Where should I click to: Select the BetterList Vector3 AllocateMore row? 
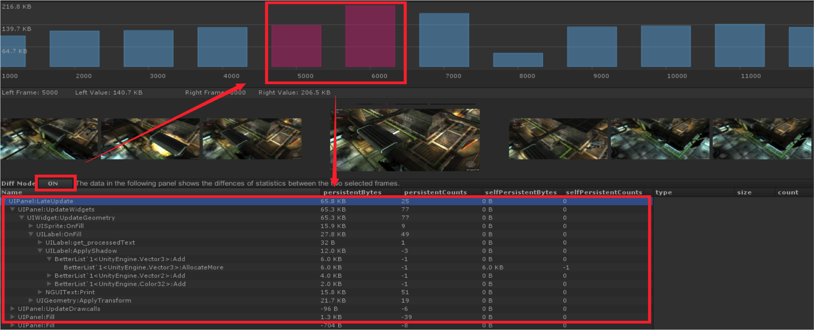143,267
